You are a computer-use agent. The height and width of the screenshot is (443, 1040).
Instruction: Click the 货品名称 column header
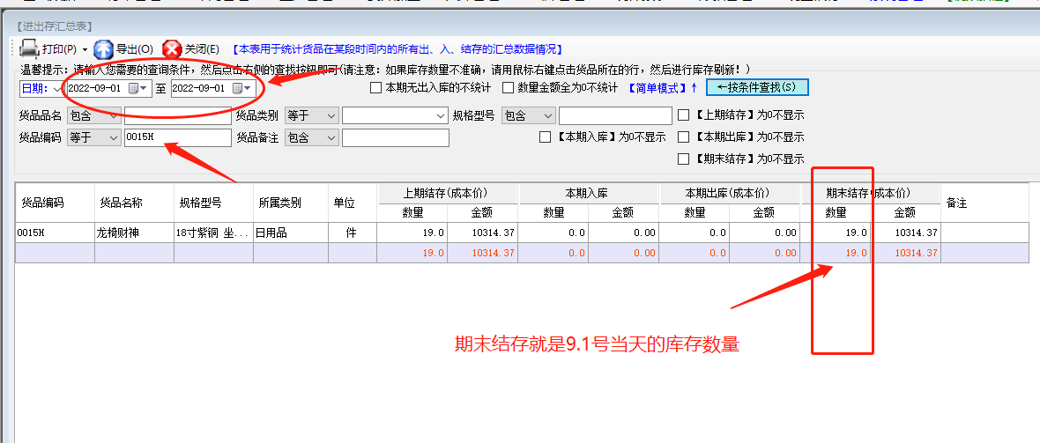click(134, 203)
